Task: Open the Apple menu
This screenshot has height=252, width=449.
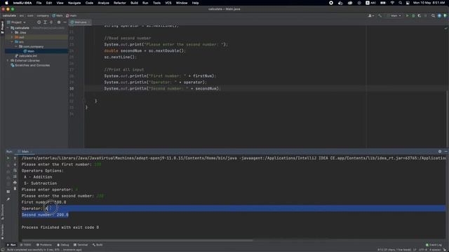Action: point(6,3)
